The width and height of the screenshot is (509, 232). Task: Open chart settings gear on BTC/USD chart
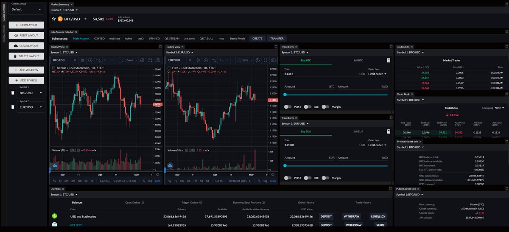(x=142, y=60)
